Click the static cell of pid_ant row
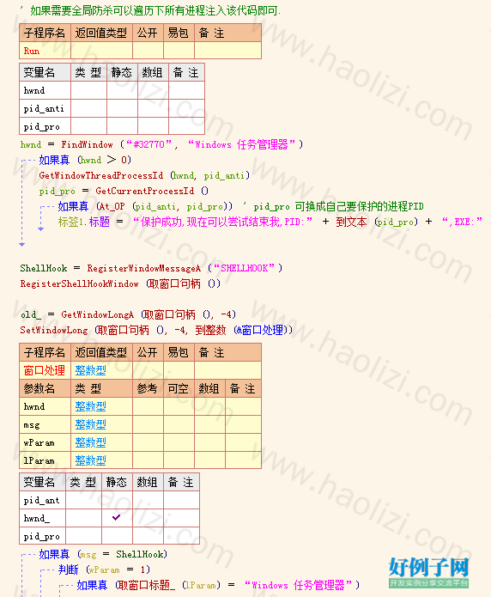The width and height of the screenshot is (491, 597). pos(117,500)
